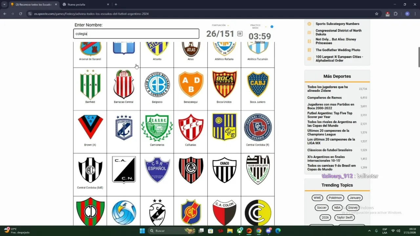
Task: Click the page vertical scrollbar thumb
Action: tap(419, 57)
